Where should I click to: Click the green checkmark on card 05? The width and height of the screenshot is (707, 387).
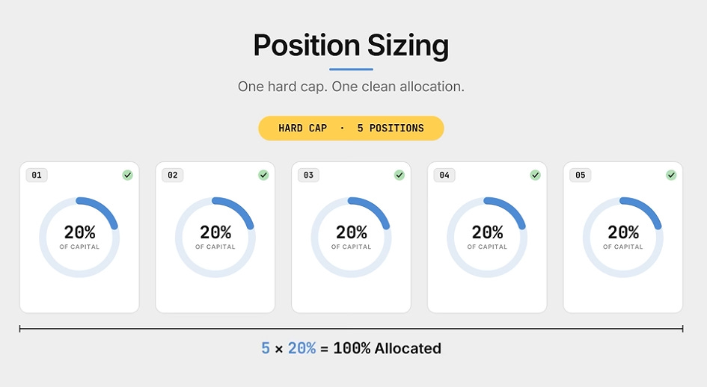tap(671, 176)
